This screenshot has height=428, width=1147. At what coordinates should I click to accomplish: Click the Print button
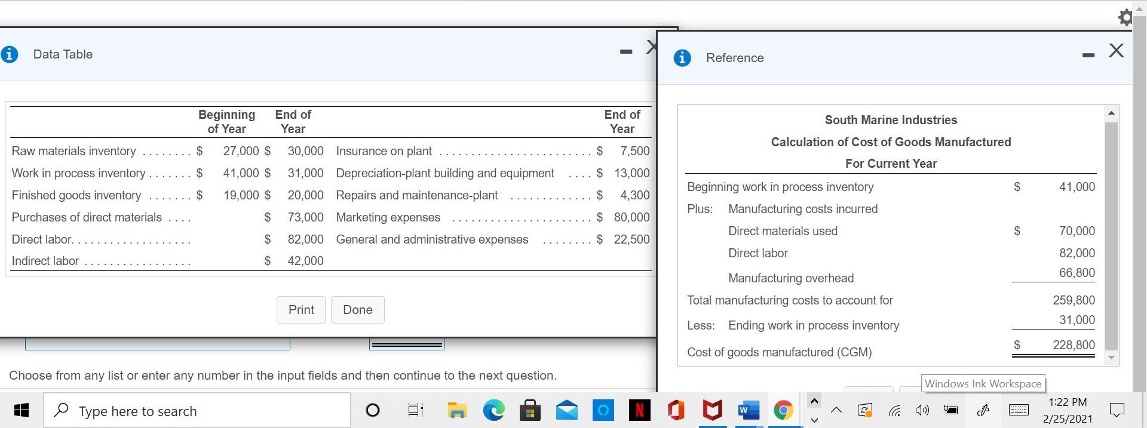[x=301, y=310]
